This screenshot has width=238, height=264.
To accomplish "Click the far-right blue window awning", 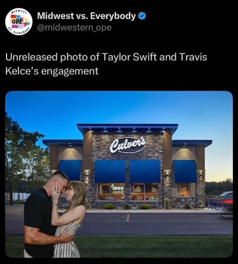I will coord(185,171).
